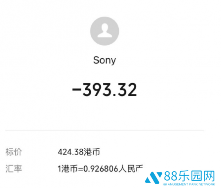Click the 标价 label
The width and height of the screenshot is (221, 188).
(14, 152)
